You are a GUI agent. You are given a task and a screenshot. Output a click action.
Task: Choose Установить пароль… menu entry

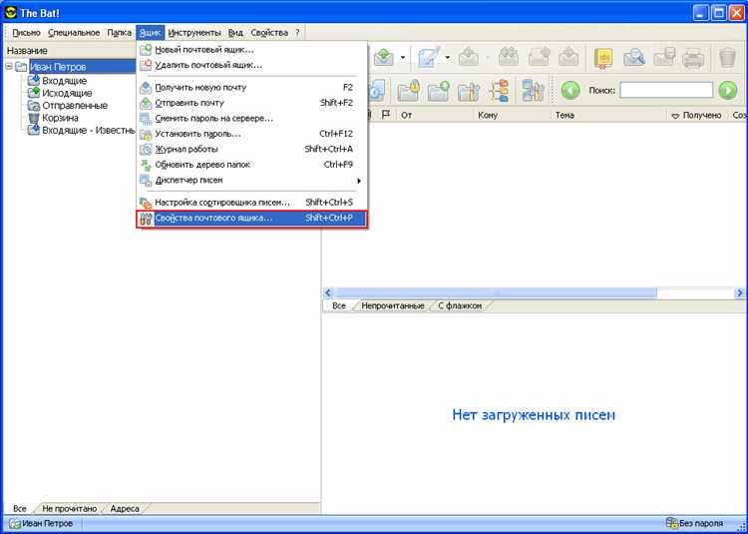252,134
